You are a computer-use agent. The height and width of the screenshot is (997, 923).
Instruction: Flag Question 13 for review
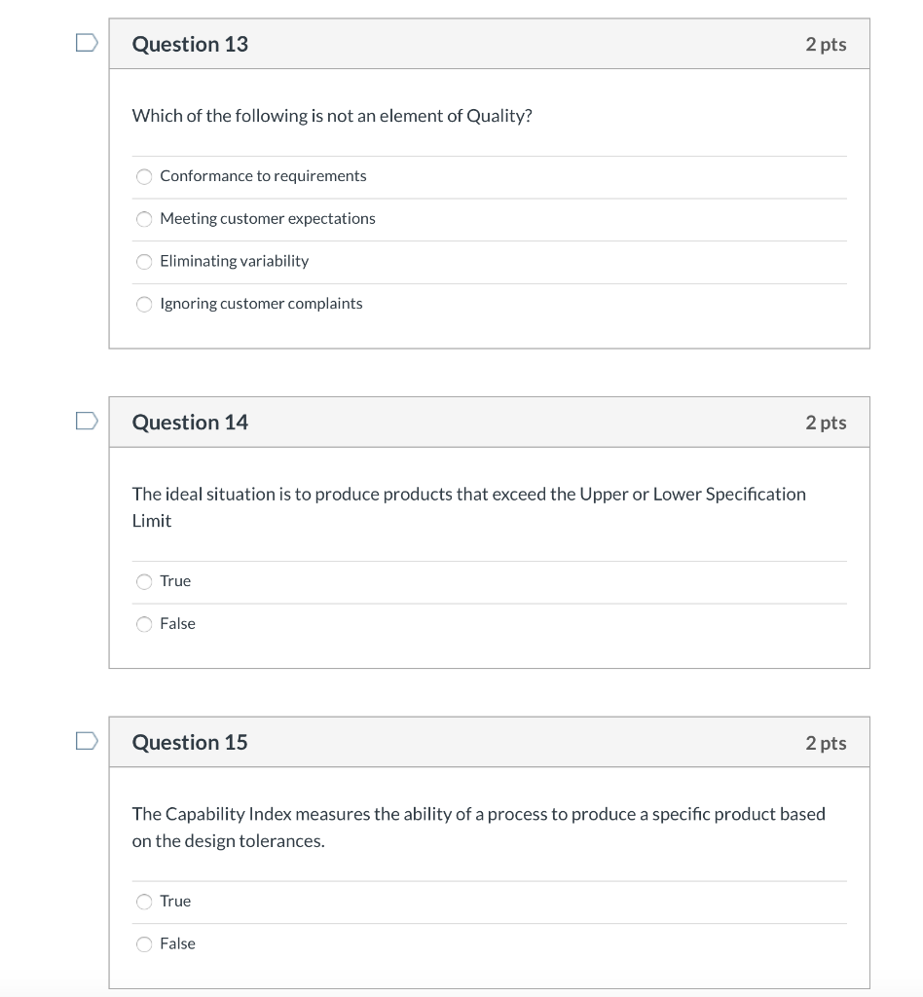[86, 40]
